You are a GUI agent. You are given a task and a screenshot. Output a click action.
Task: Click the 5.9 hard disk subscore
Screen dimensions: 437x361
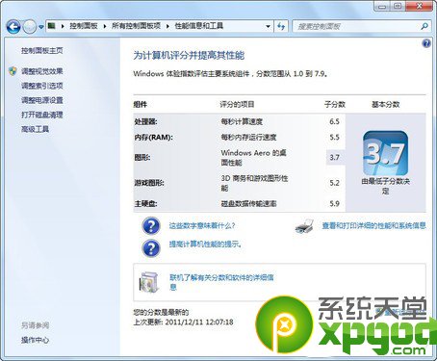click(334, 203)
